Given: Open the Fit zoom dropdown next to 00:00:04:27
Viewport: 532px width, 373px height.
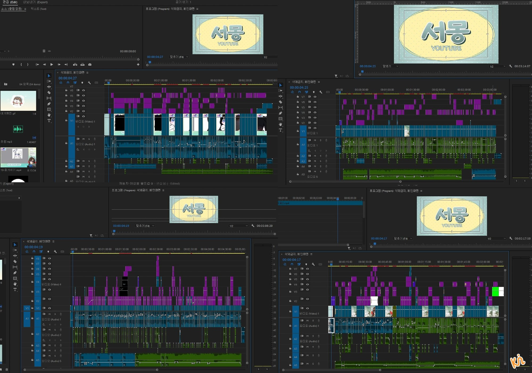Looking at the screenshot, I should pyautogui.click(x=179, y=57).
